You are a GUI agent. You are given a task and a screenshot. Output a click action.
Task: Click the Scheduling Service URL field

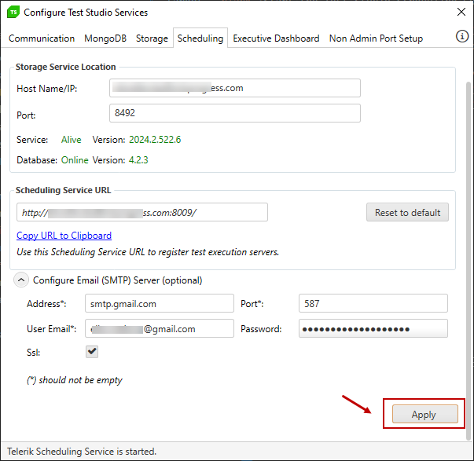[x=142, y=212]
